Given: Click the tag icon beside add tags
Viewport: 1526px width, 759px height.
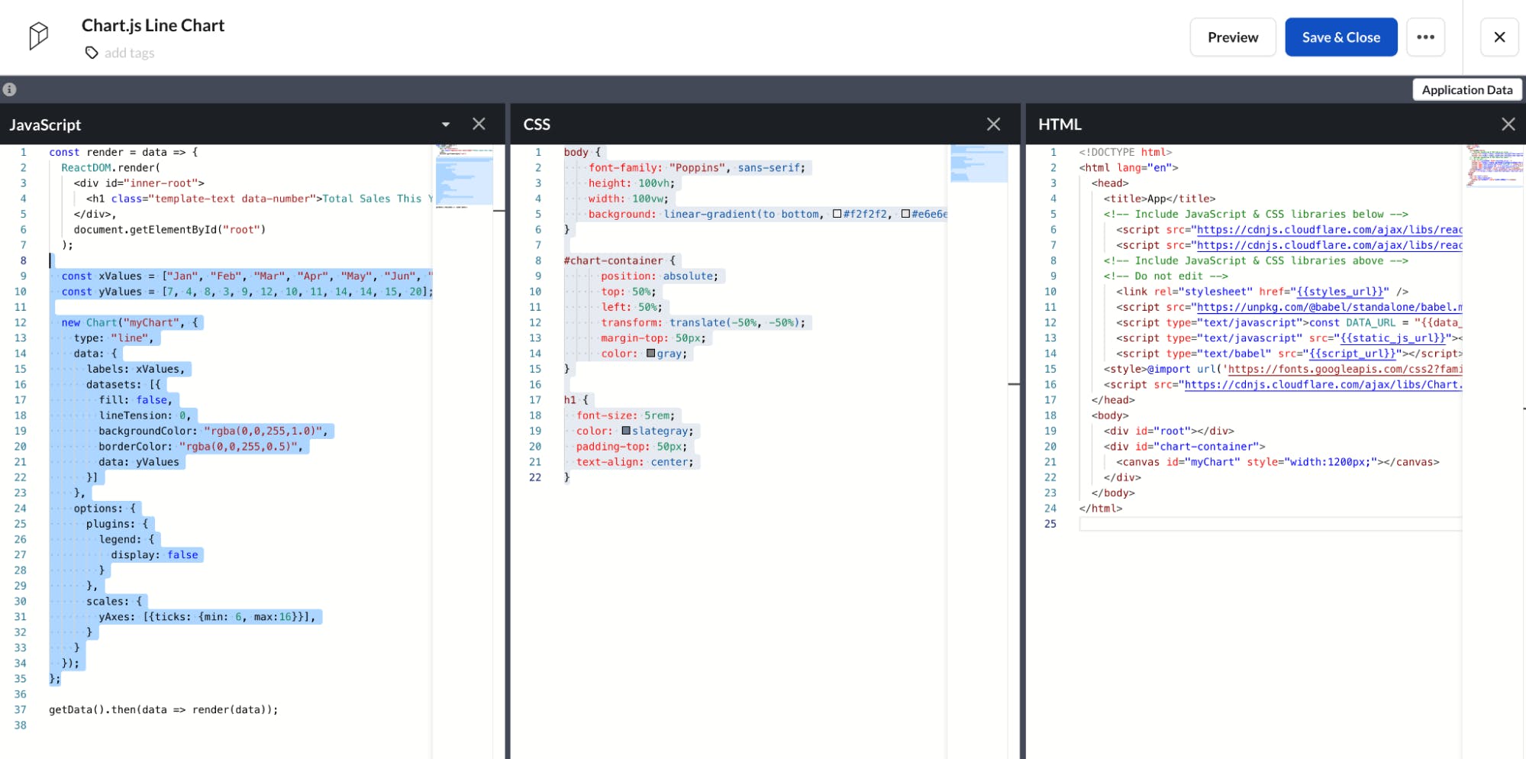Looking at the screenshot, I should coord(92,53).
